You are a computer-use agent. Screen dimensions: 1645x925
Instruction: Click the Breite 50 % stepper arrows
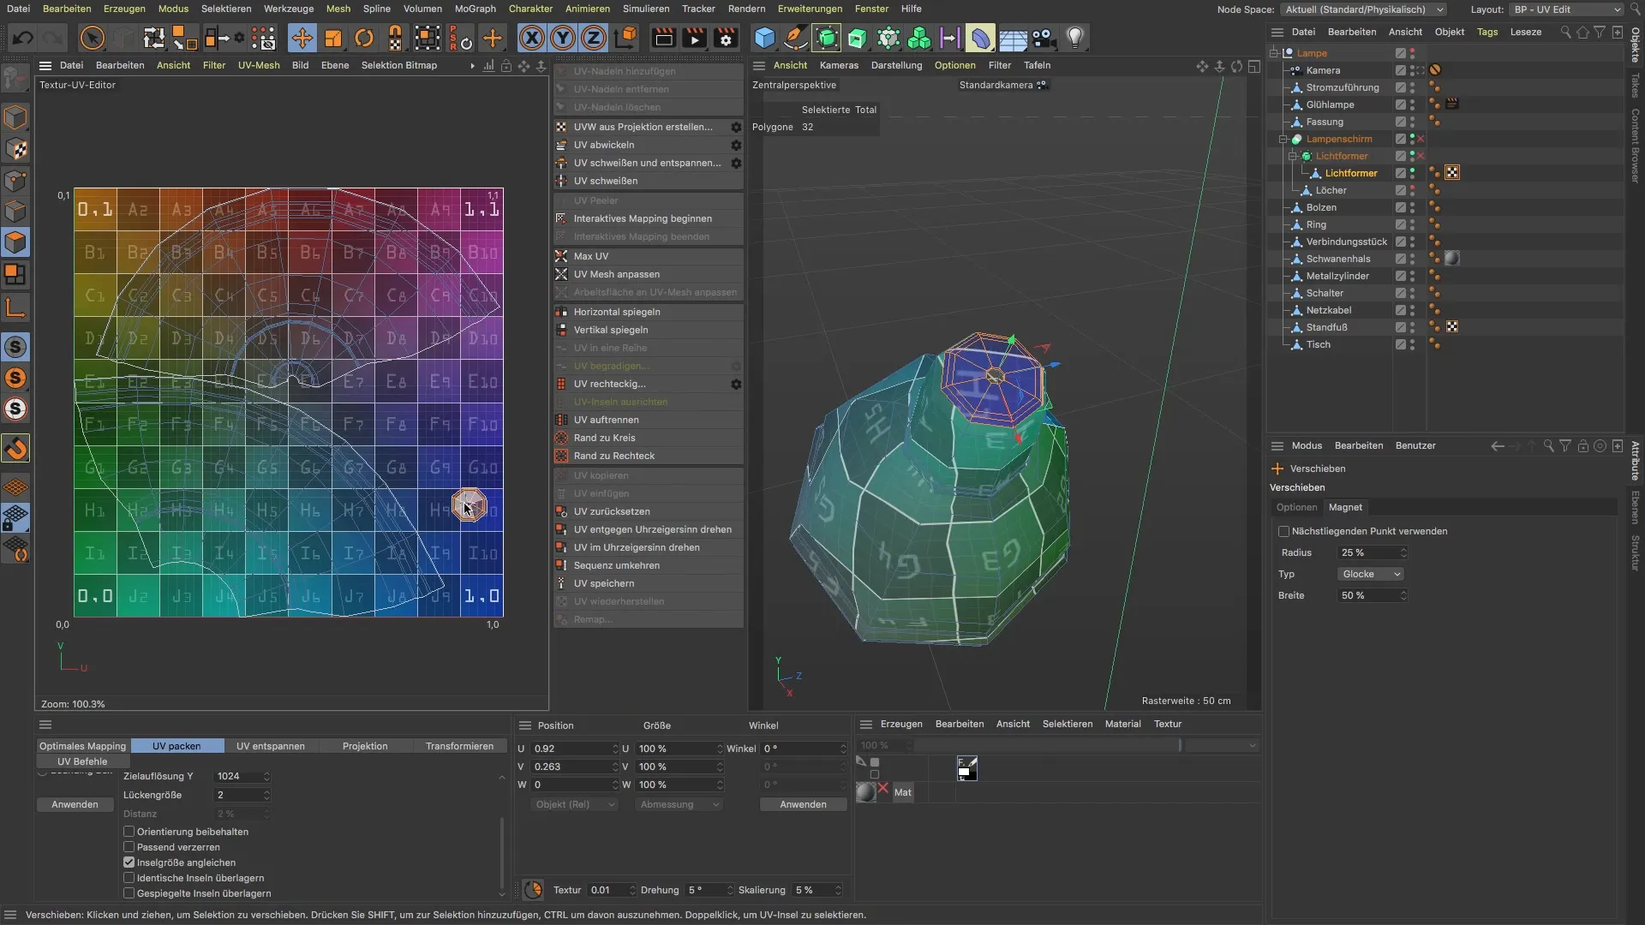tap(1403, 596)
